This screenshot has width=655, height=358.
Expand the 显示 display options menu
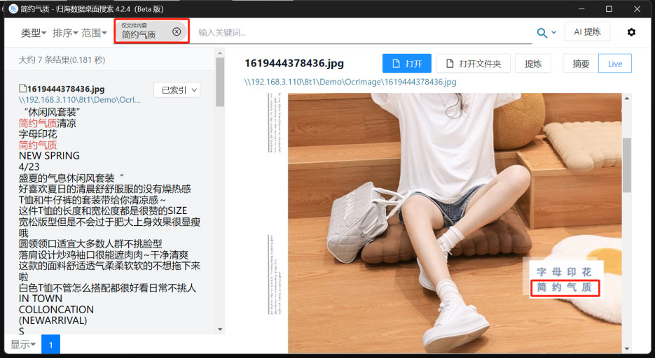click(24, 344)
